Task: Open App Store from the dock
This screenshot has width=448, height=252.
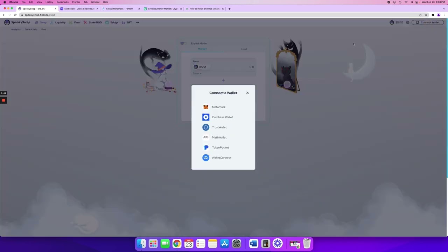Action: 224,244
